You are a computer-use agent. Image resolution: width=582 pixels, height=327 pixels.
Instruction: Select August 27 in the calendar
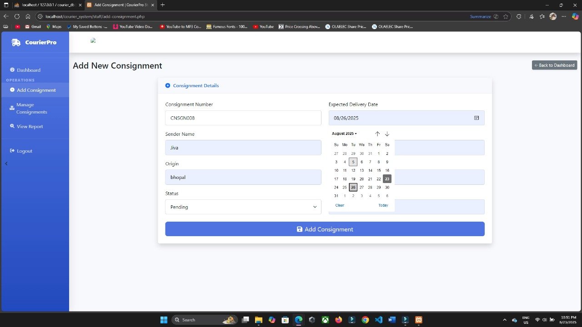(x=361, y=188)
